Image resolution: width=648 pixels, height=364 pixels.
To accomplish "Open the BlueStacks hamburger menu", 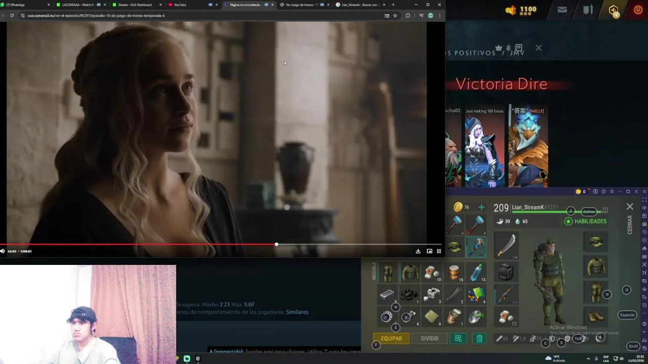I will [612, 192].
